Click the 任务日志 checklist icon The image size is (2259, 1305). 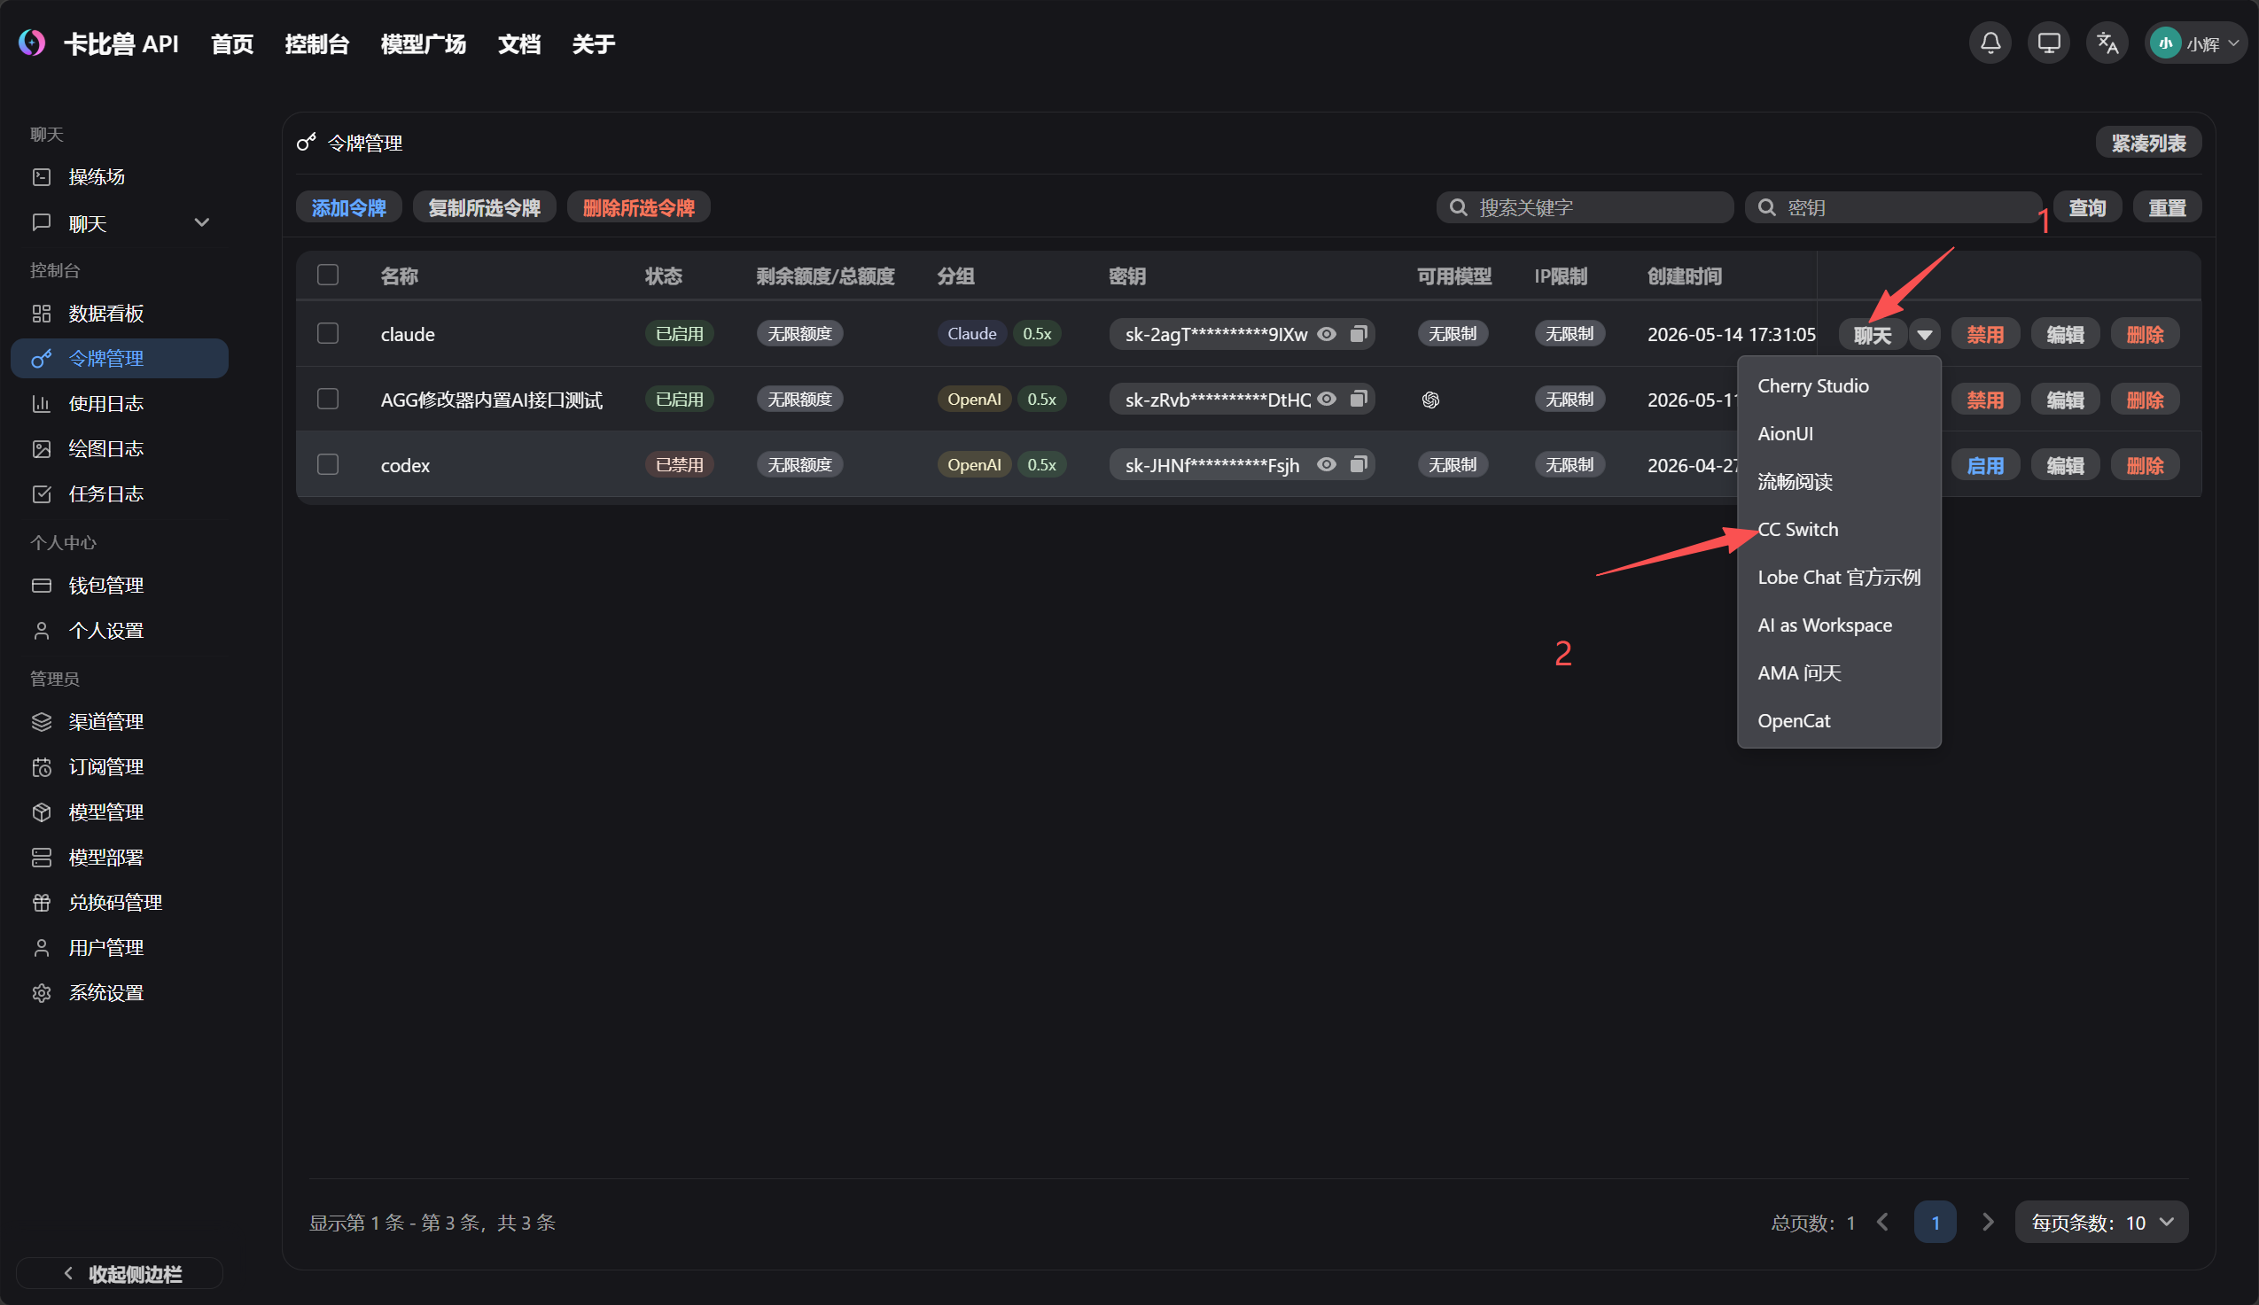[42, 493]
